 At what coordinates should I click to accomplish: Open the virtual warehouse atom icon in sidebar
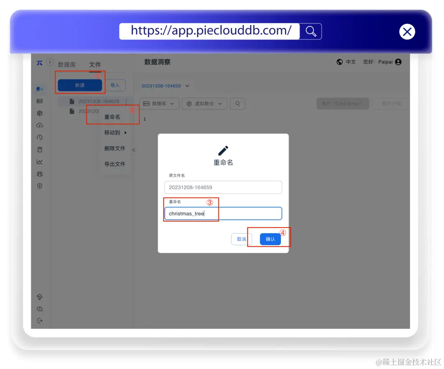(39, 113)
